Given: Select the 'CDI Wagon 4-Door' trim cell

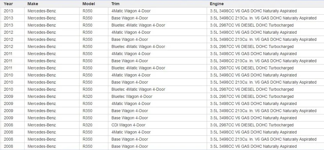Looking at the screenshot, I should pos(157,125).
